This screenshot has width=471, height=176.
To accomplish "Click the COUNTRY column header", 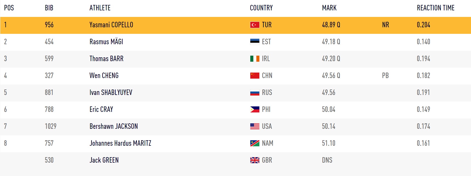I will [x=261, y=8].
